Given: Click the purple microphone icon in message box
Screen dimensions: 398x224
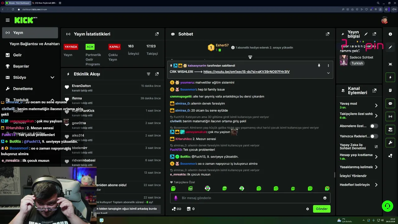Looking at the screenshot, I should [x=176, y=198].
